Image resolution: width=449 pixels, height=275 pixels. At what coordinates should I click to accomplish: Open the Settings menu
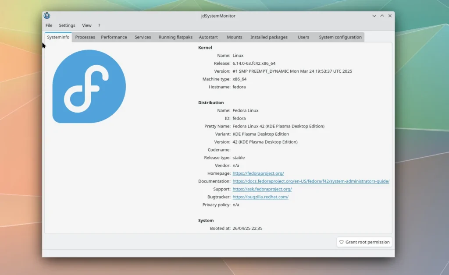point(67,25)
